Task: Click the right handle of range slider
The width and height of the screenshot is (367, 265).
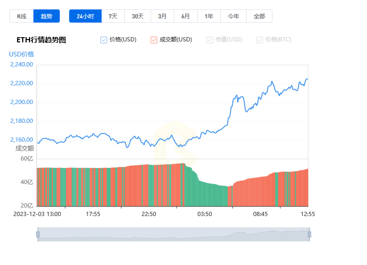Action: pyautogui.click(x=310, y=234)
